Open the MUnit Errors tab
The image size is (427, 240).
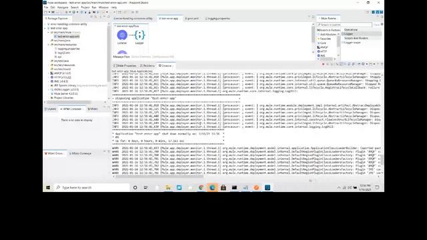[x=54, y=153]
